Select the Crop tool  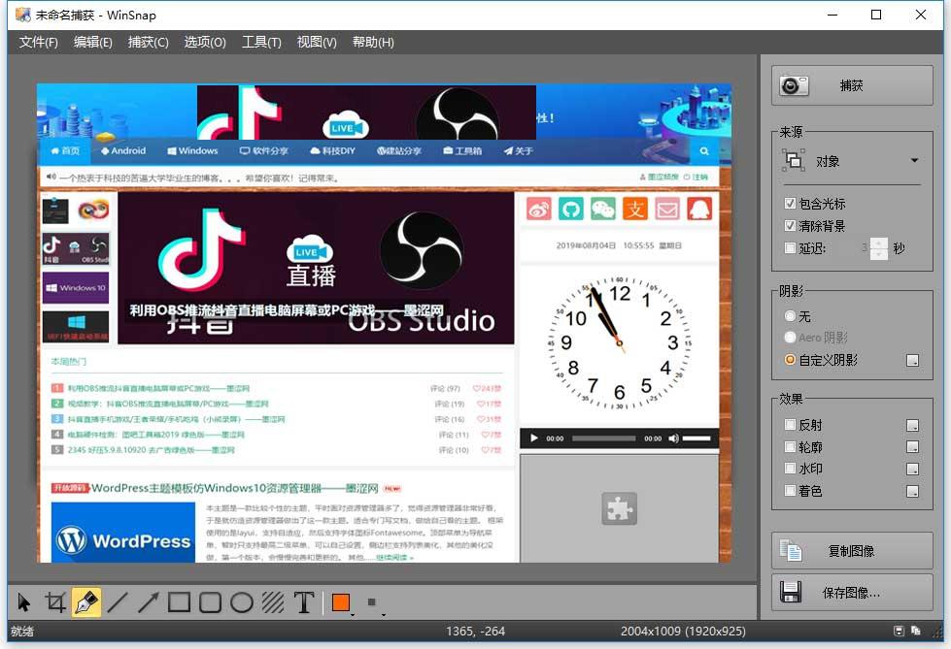55,602
